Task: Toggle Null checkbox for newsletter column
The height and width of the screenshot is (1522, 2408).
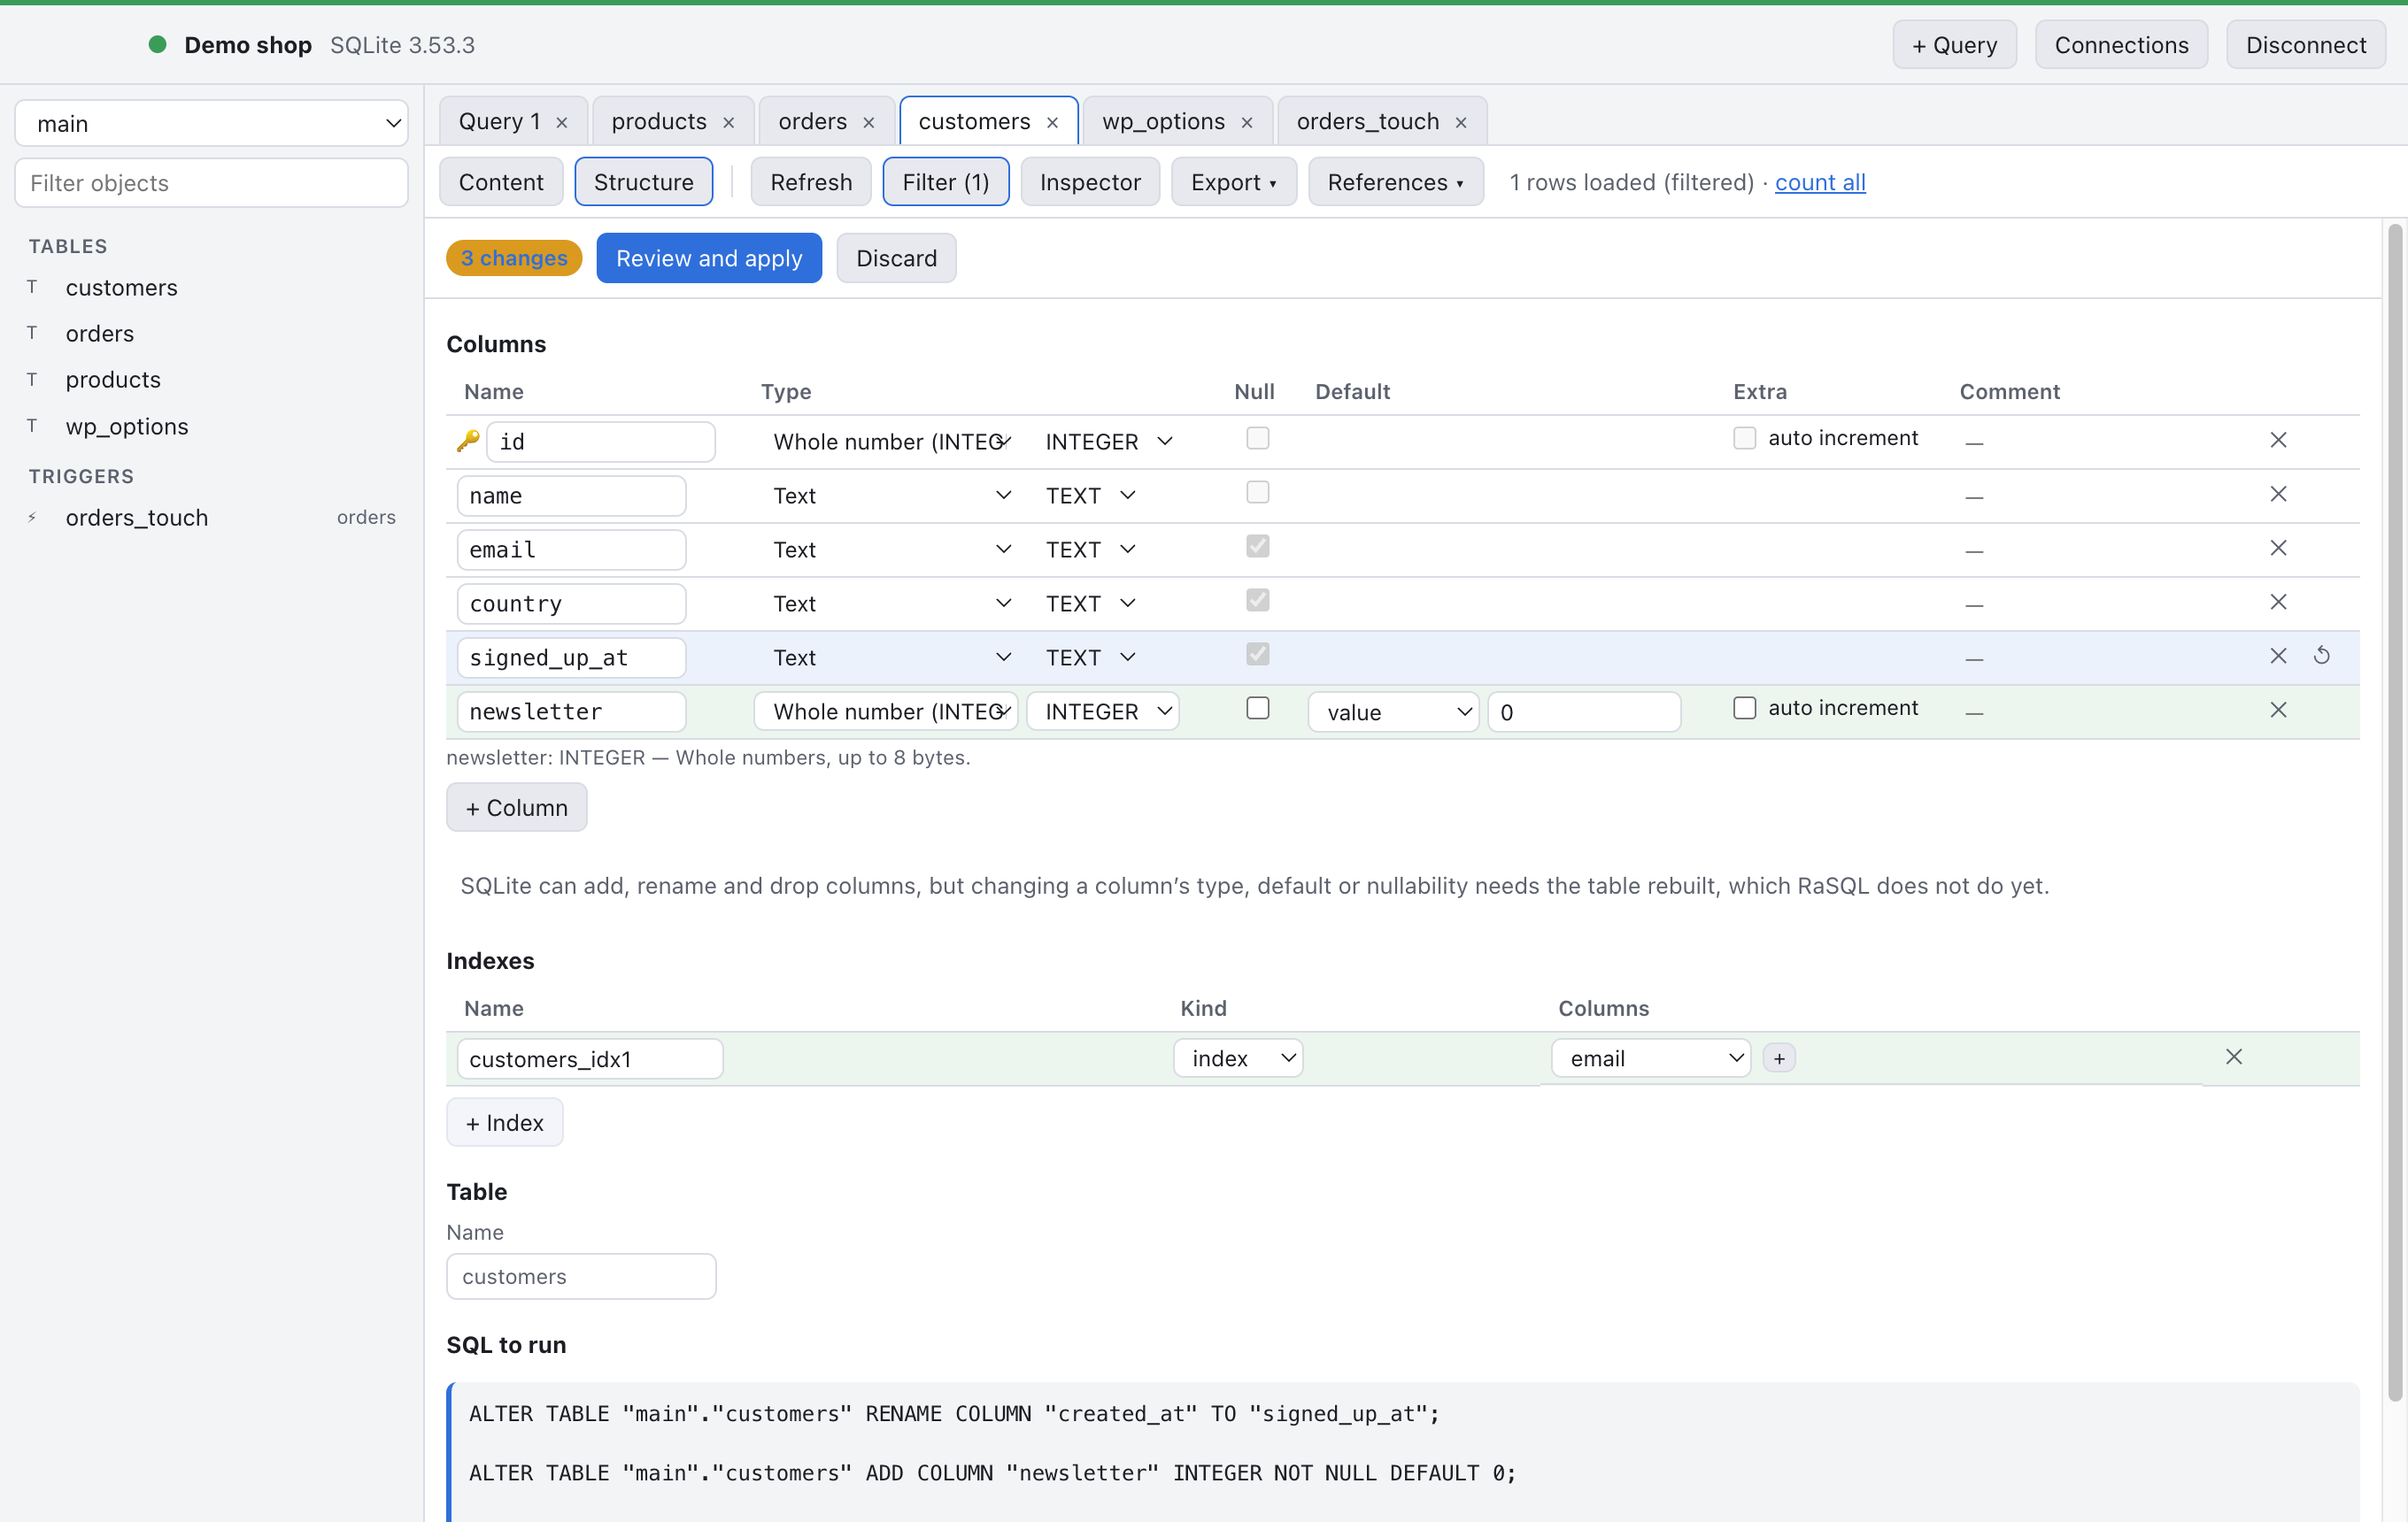Action: tap(1257, 709)
